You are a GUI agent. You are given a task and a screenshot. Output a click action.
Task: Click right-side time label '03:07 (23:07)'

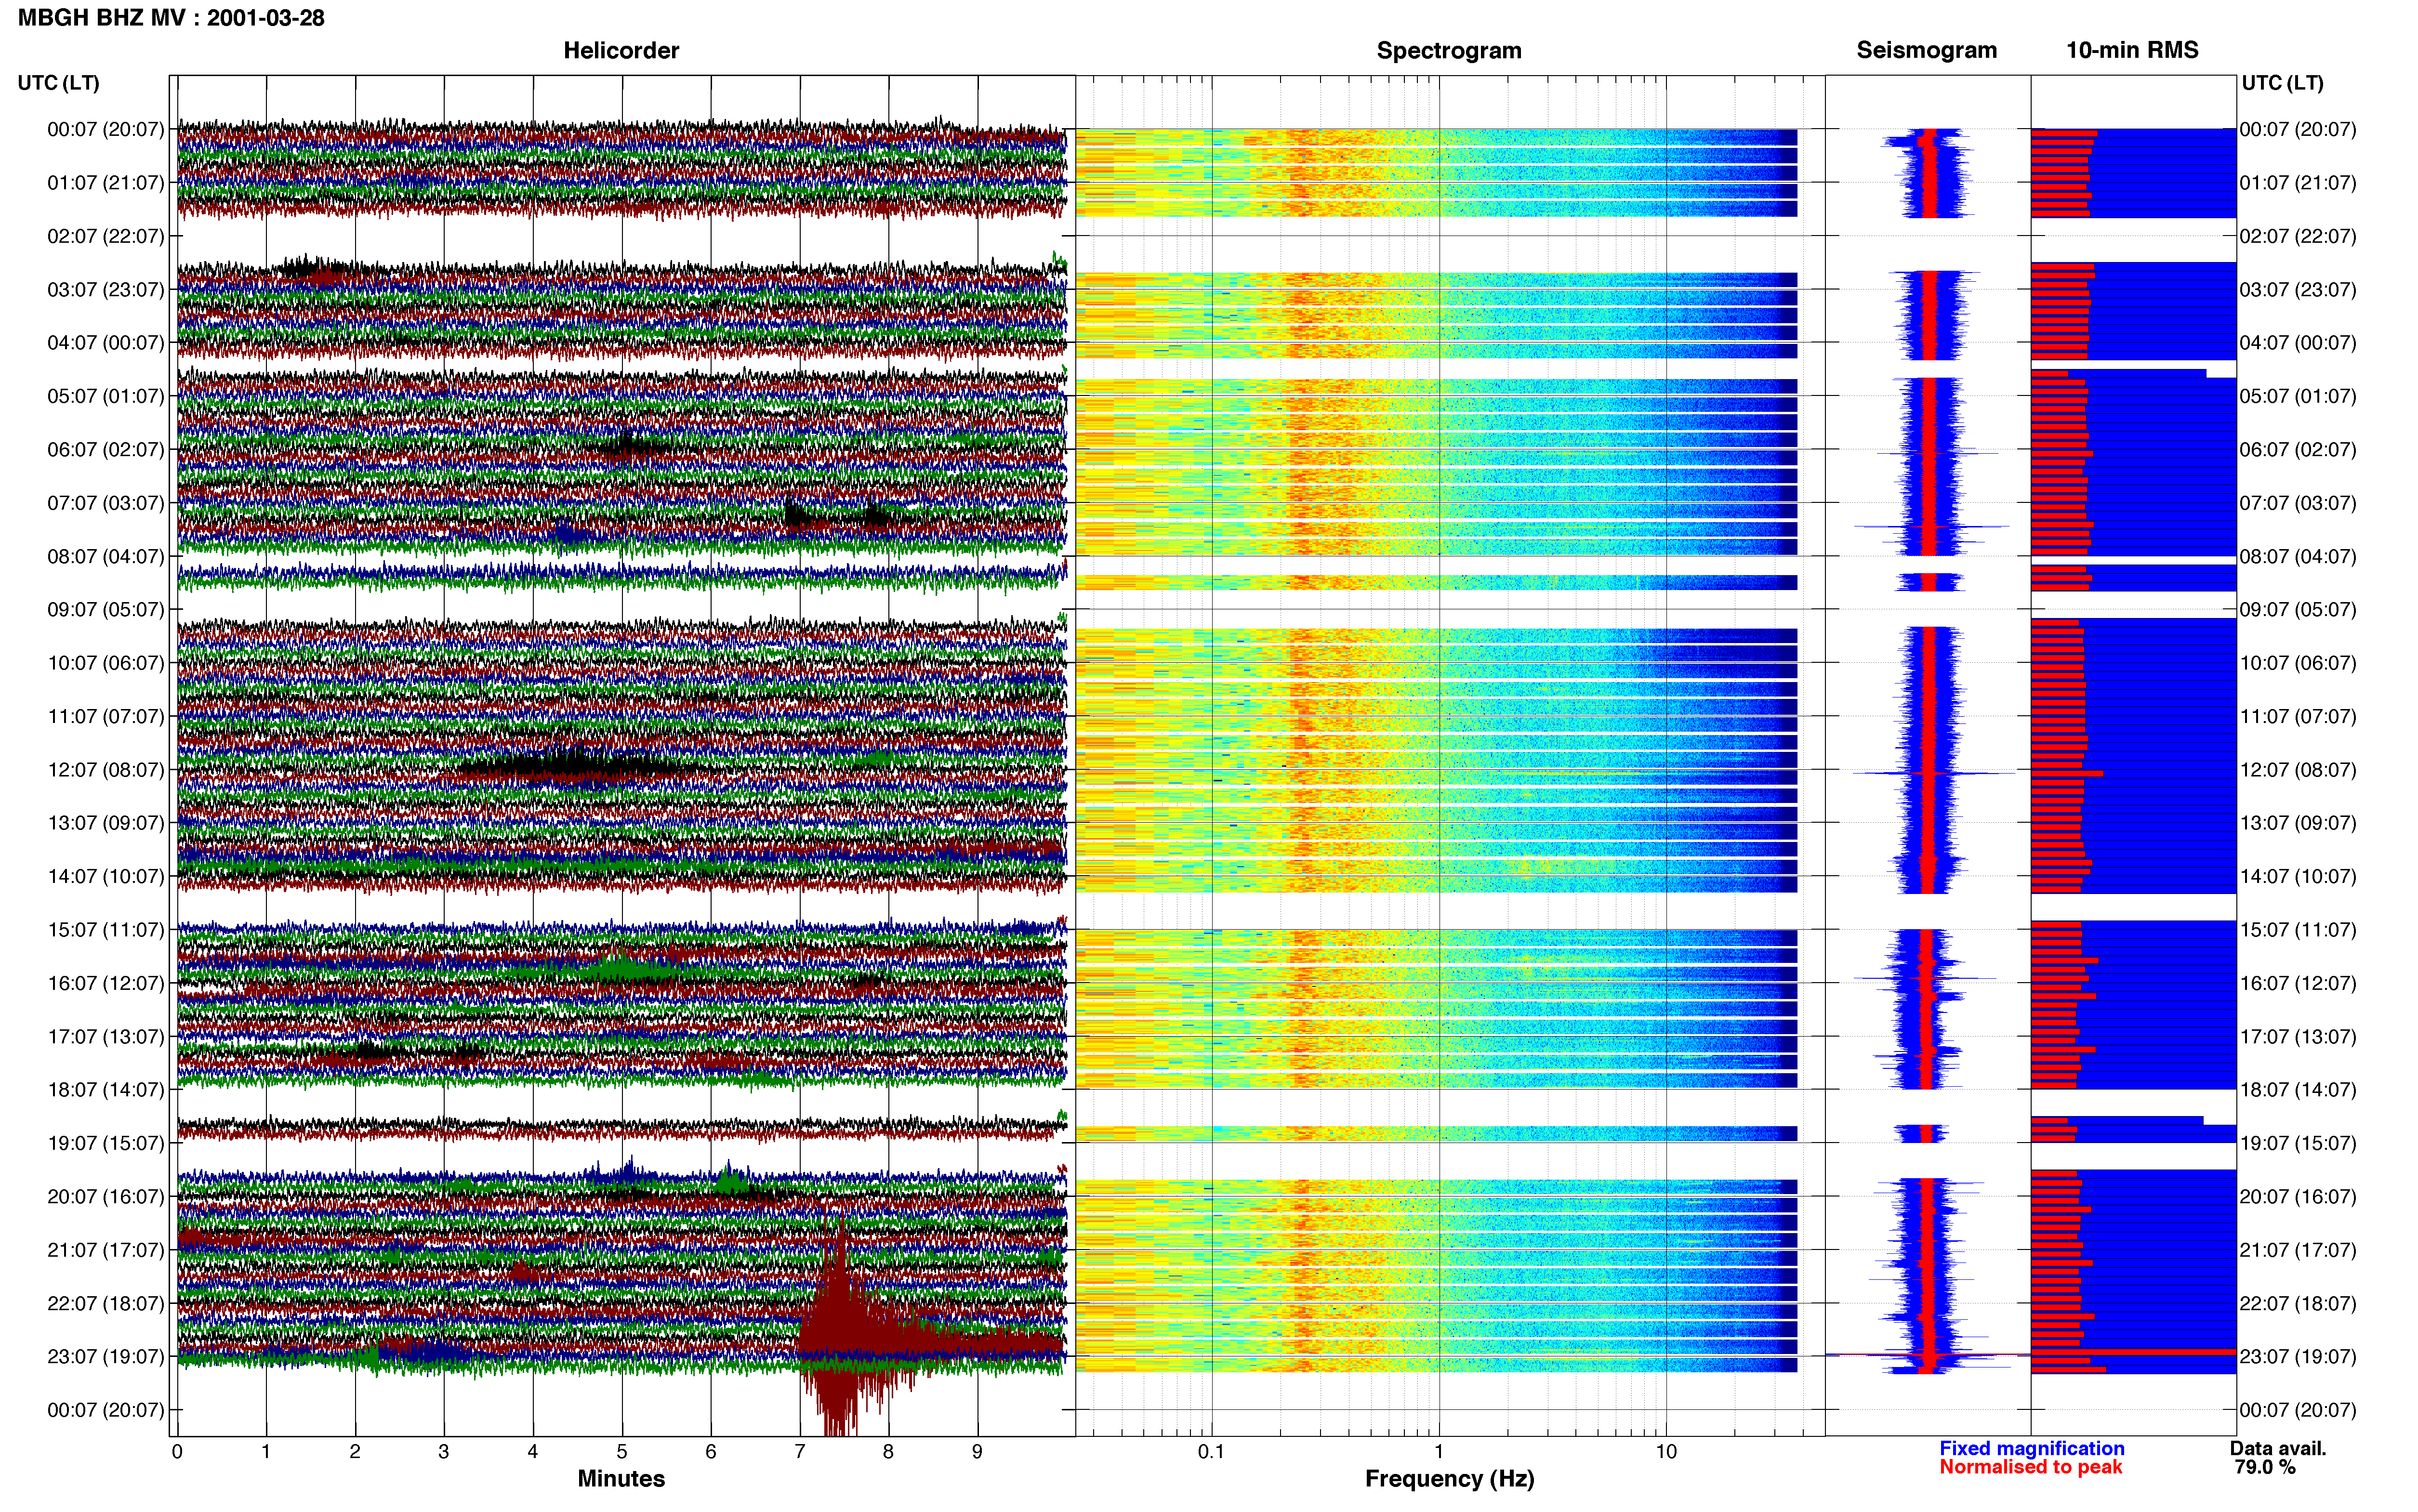pyautogui.click(x=2298, y=289)
